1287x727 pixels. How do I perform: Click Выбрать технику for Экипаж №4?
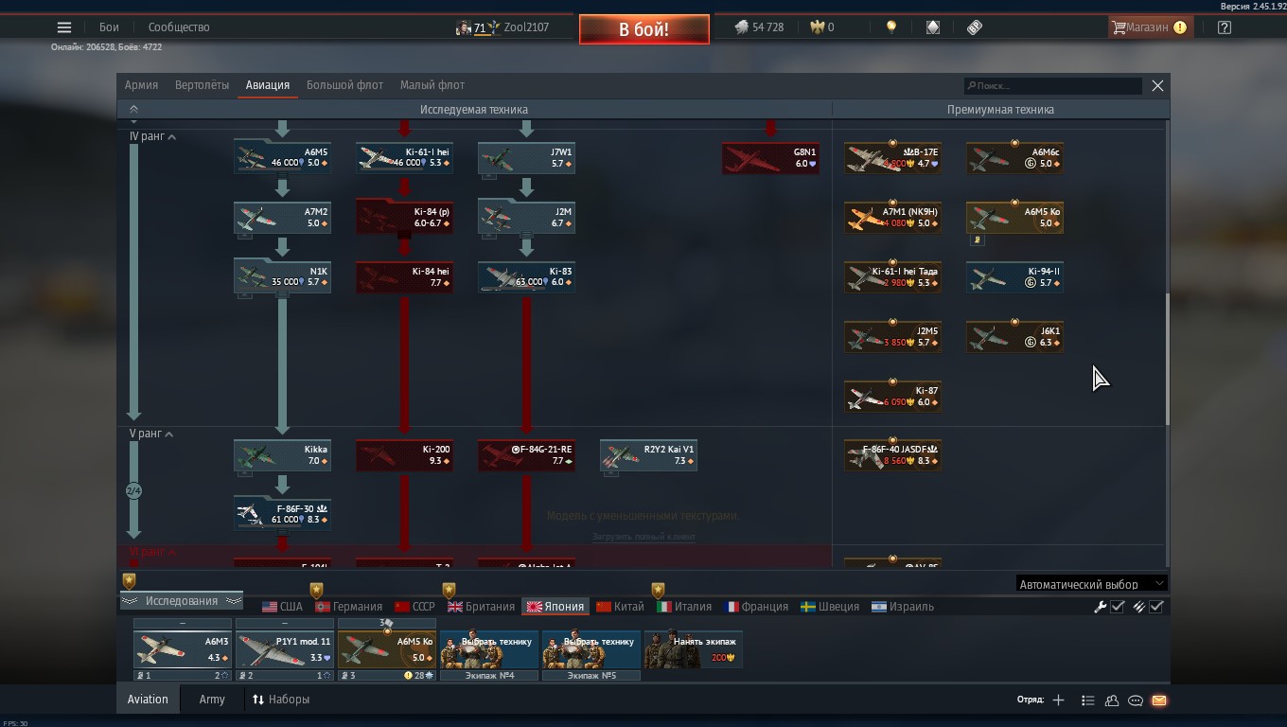[x=489, y=649]
